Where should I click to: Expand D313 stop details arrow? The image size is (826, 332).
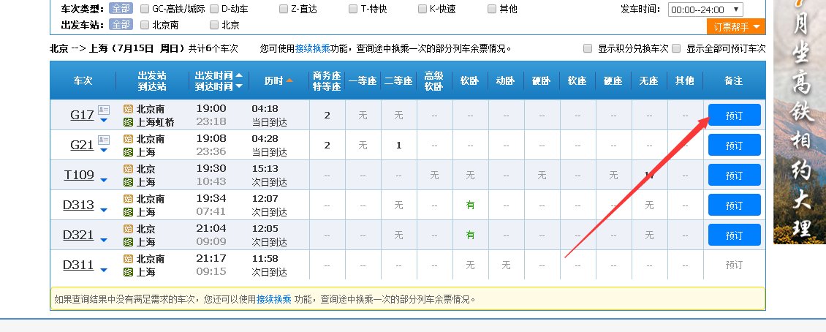click(104, 211)
